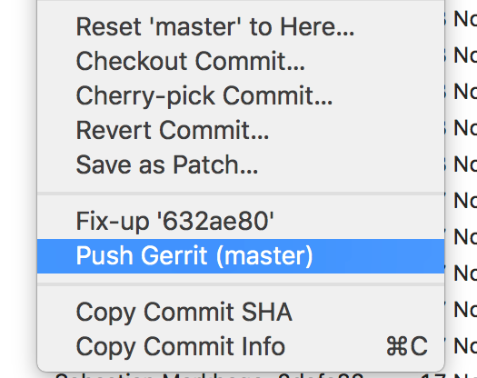477x378 pixels.
Task: Click the date cell beside Cherry-pick Commit entry
Action: click(462, 92)
